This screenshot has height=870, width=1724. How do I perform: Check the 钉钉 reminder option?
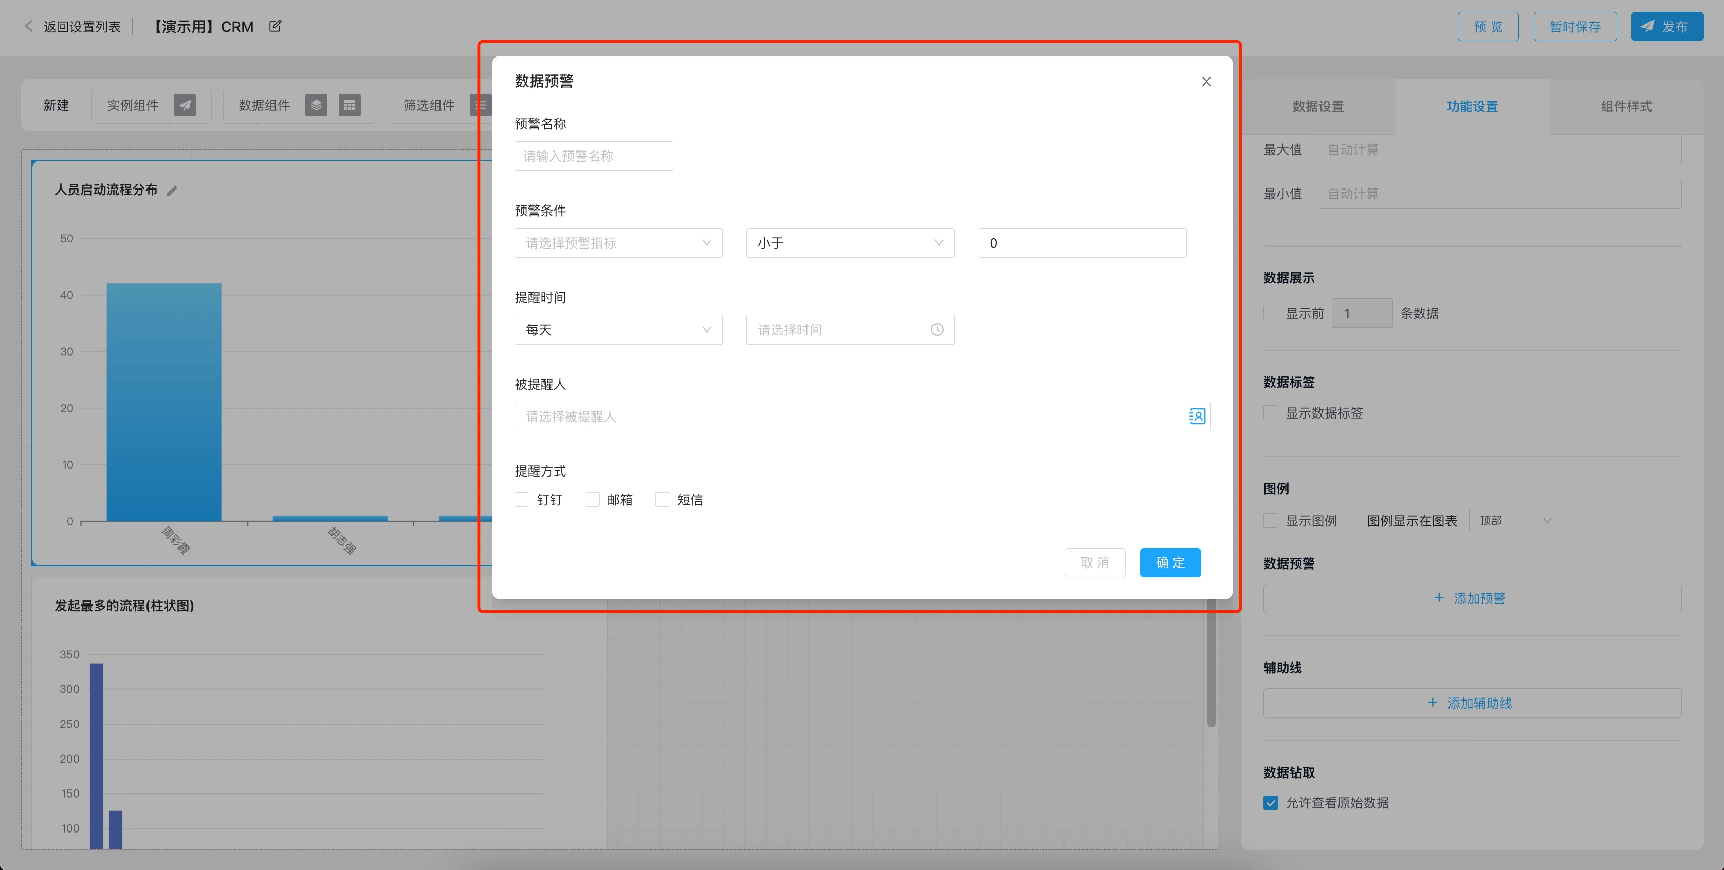tap(522, 500)
